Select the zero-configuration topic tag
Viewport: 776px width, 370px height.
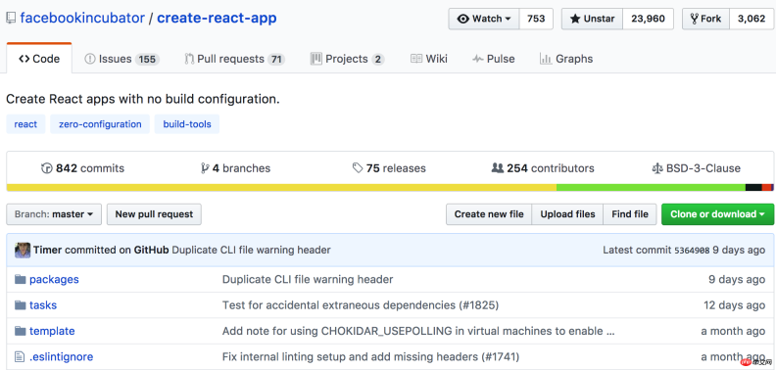click(x=100, y=124)
